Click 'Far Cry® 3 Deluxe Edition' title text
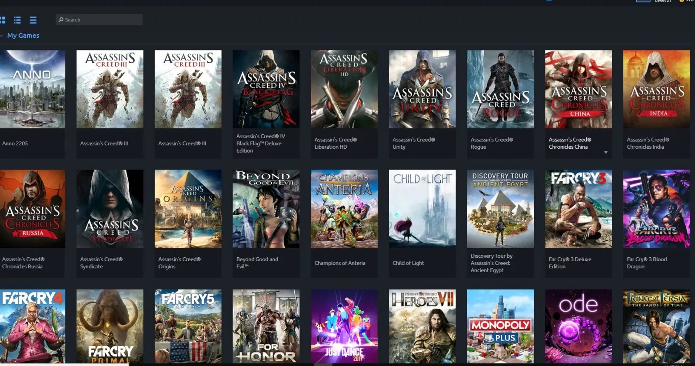 (x=570, y=263)
